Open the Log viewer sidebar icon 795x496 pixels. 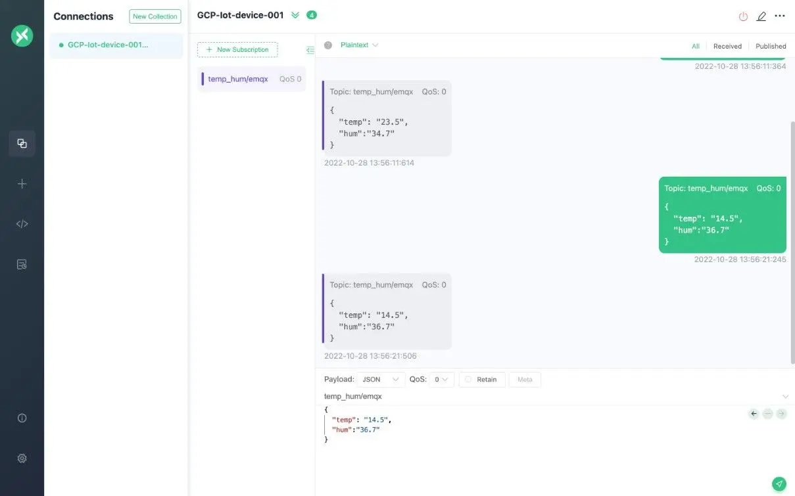pyautogui.click(x=22, y=263)
